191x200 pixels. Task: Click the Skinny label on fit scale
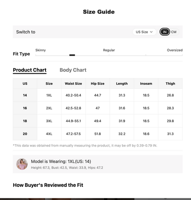coord(40,50)
